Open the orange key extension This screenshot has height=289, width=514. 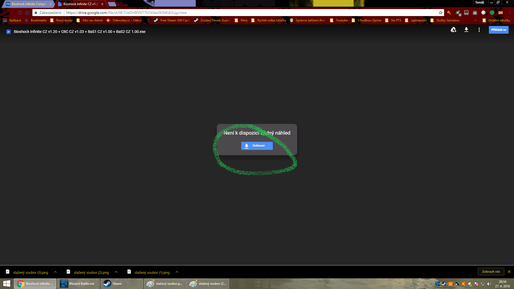click(x=449, y=13)
